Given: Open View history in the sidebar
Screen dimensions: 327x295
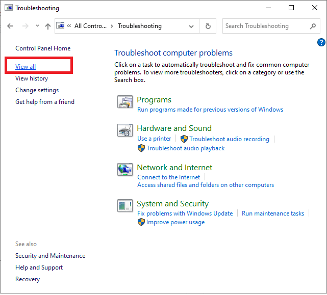Looking at the screenshot, I should pos(32,78).
